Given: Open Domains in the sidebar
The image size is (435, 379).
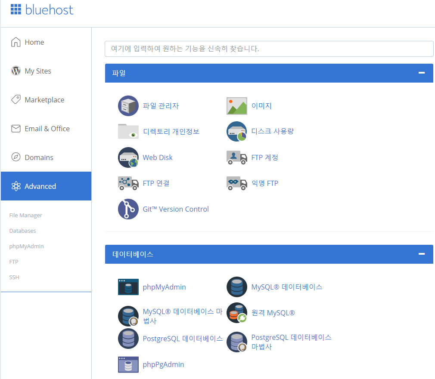Looking at the screenshot, I should pyautogui.click(x=39, y=157).
